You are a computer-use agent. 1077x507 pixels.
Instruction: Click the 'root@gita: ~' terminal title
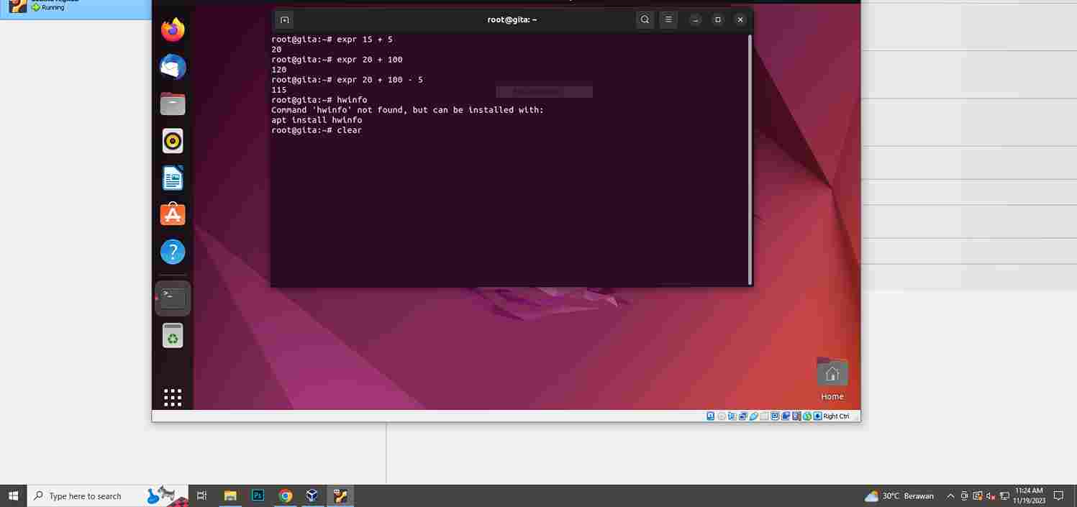tap(512, 19)
